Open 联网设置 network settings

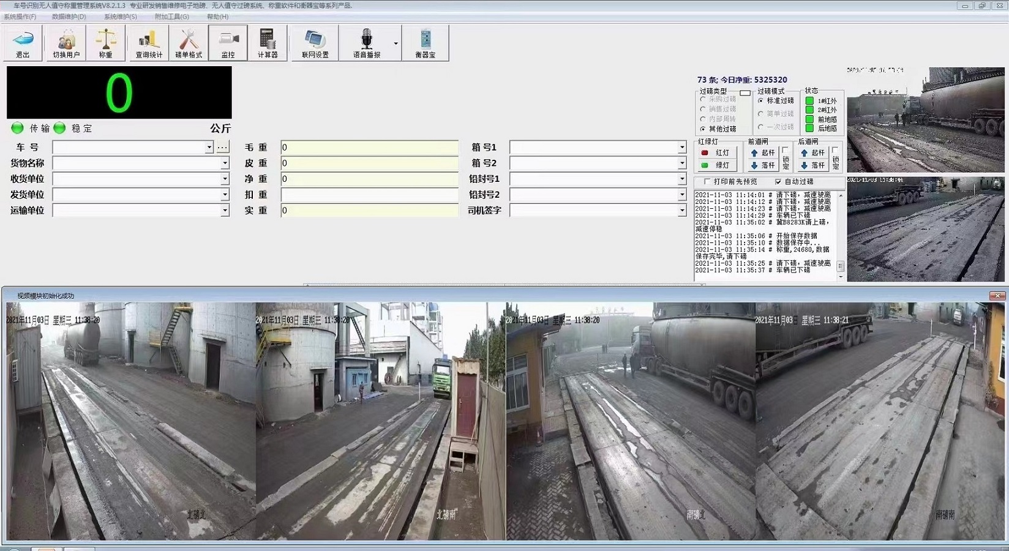tap(314, 42)
